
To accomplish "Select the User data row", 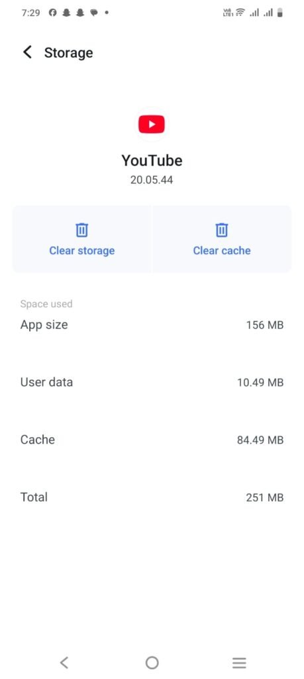I will (152, 383).
